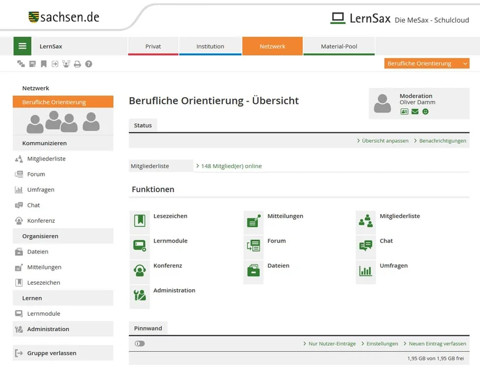Switch to the Material-Pool tab
480x371 pixels.
coord(339,46)
